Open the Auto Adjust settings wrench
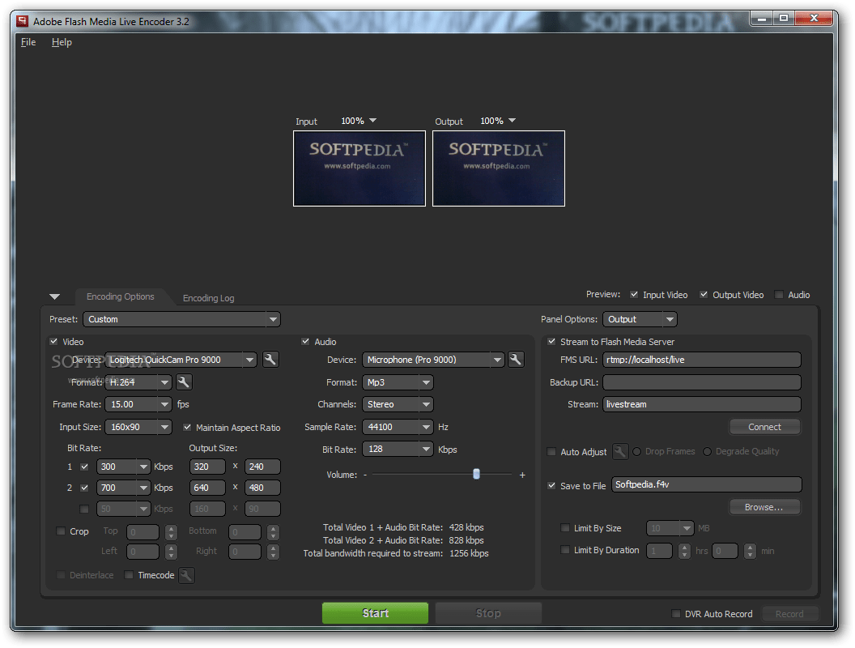Screen dimensions: 855x648 click(x=619, y=451)
